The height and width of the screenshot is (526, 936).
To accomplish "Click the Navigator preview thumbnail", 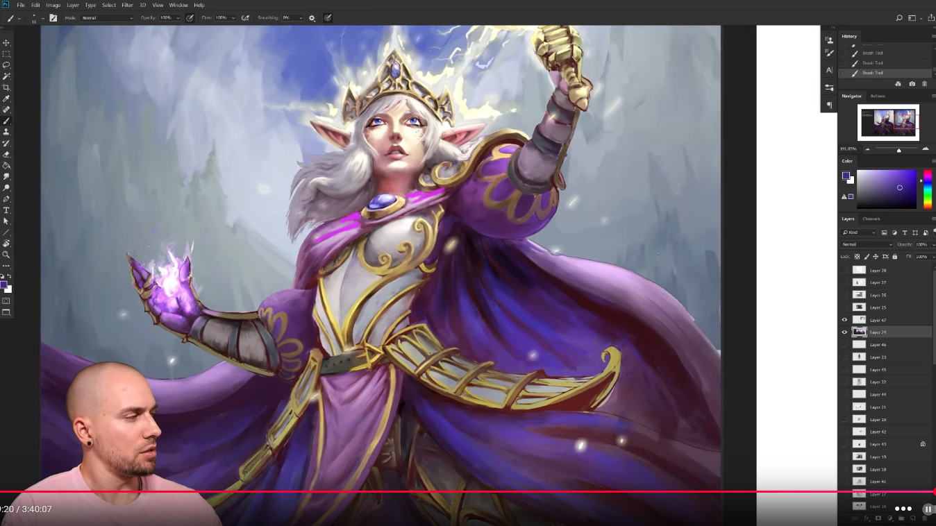I will coord(888,123).
